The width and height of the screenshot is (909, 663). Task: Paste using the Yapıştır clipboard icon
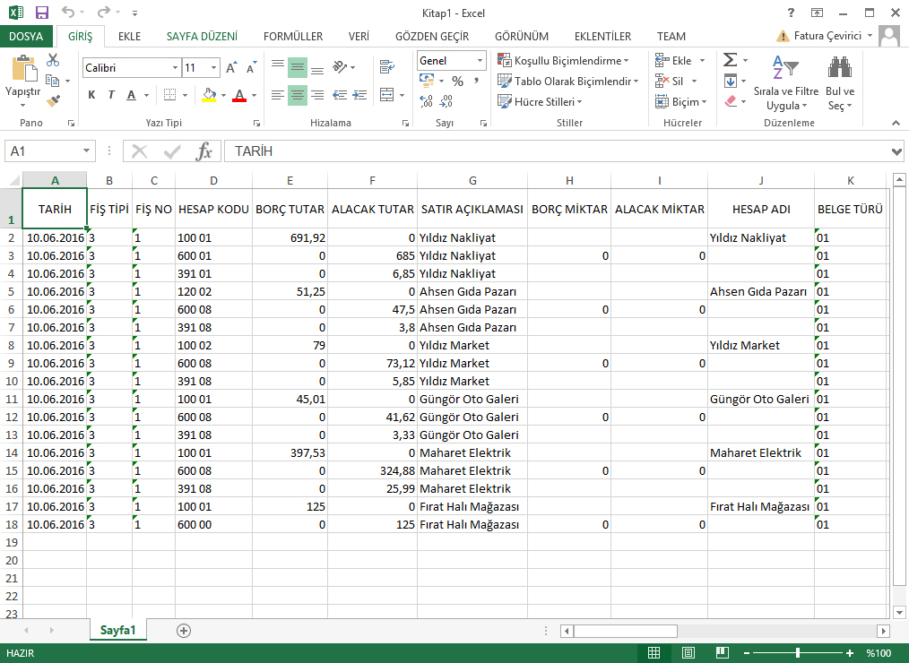(24, 70)
